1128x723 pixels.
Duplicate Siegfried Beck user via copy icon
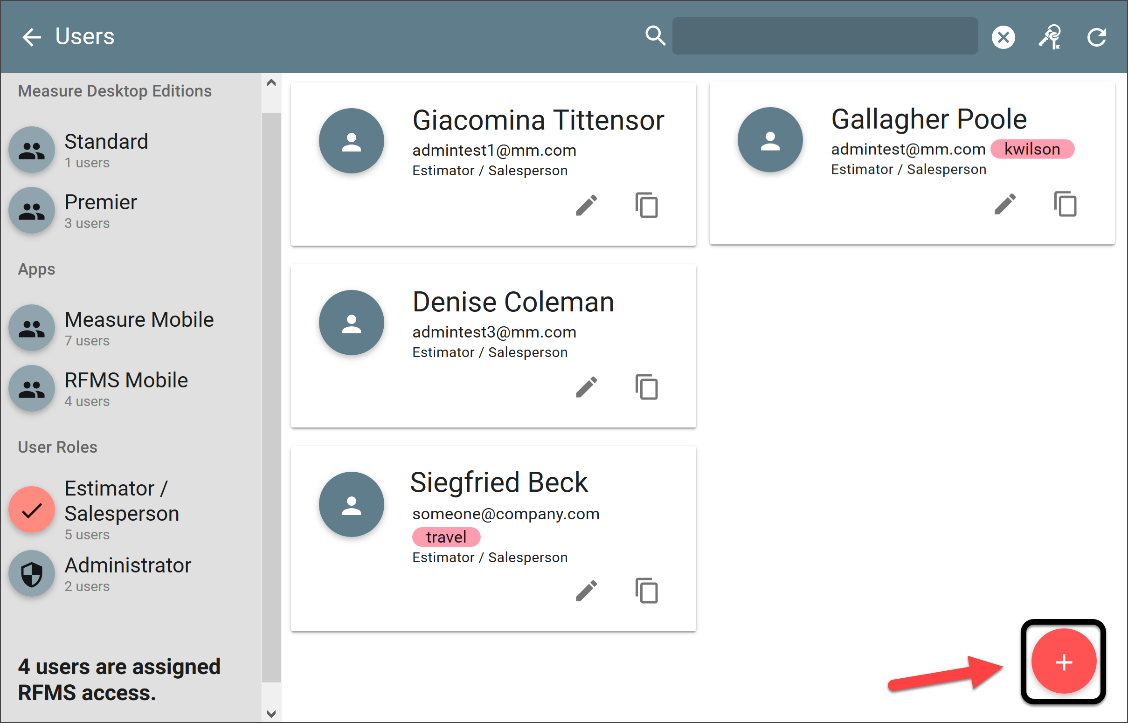647,591
